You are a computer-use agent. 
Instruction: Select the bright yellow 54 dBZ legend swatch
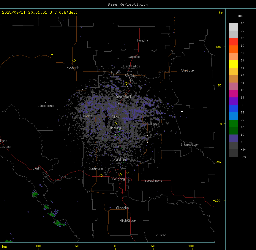(x=233, y=64)
